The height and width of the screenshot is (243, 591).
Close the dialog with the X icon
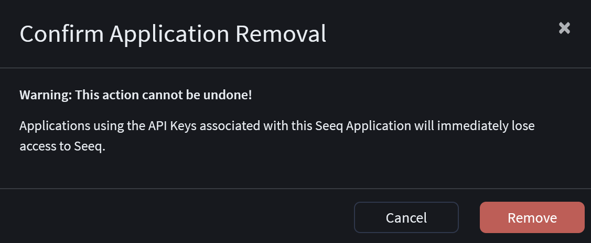564,28
